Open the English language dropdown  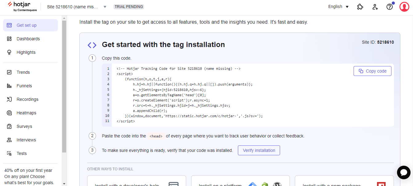coord(338,7)
